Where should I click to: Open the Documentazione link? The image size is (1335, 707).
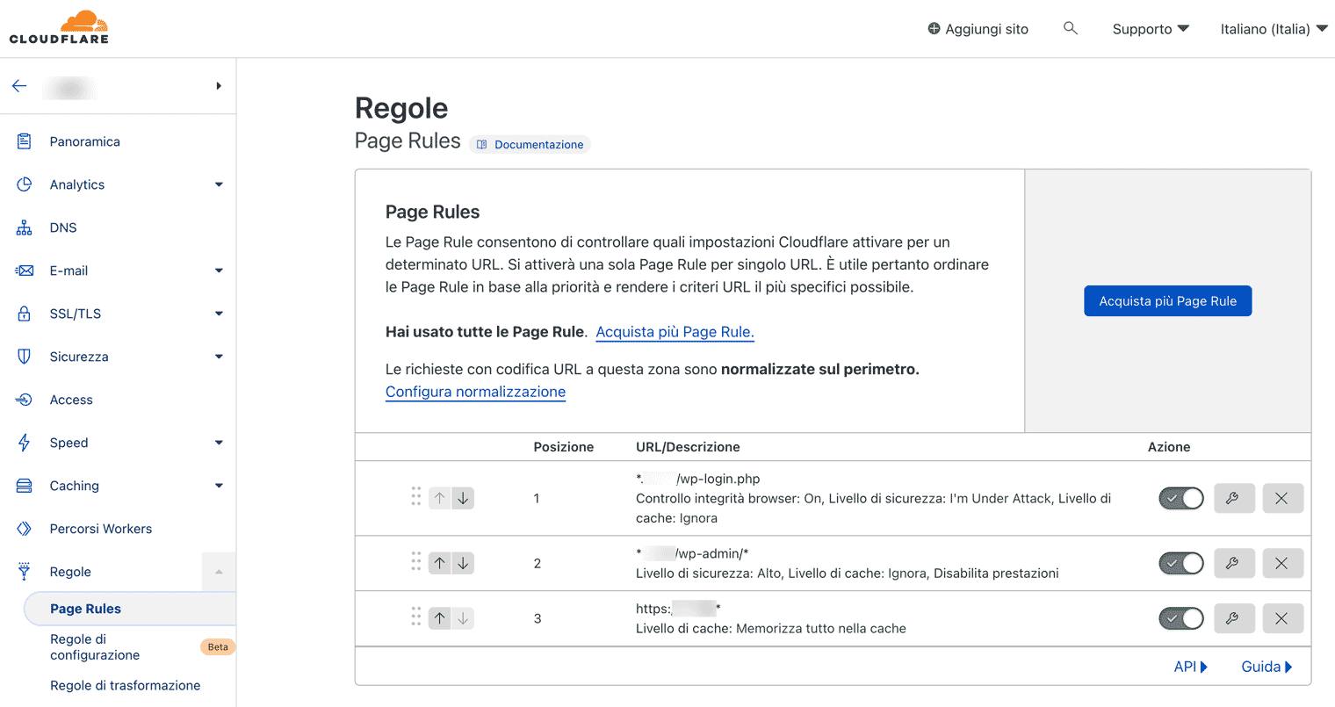coord(530,144)
